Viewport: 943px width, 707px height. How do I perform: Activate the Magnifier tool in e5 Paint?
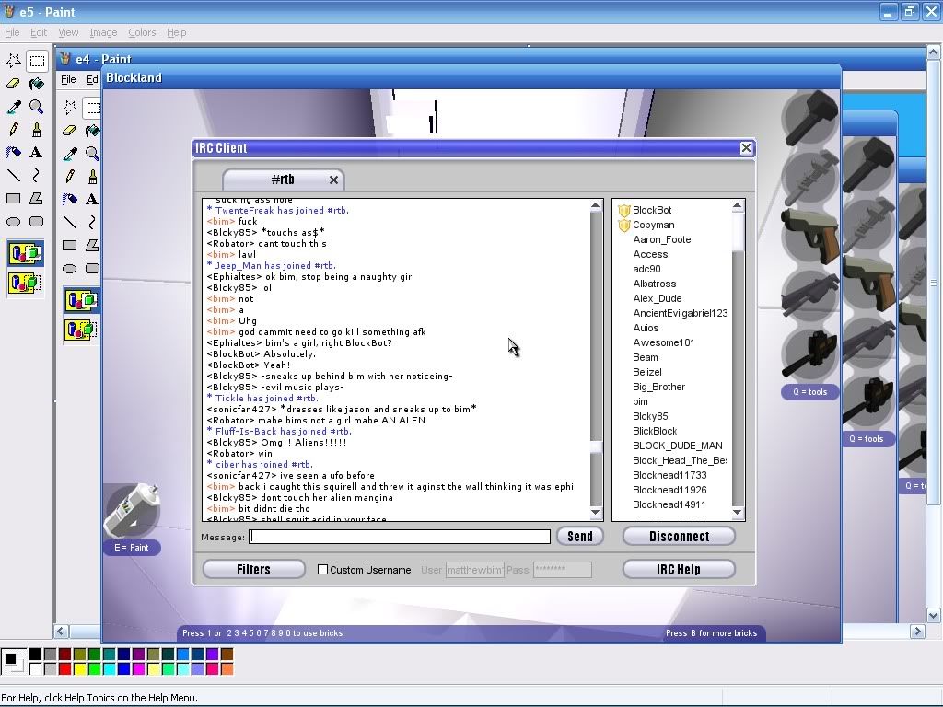pos(37,107)
